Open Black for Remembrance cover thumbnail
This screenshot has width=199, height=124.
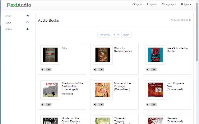coord(103,55)
